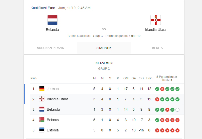Click Belanda team name under header flag
Image resolution: width=202 pixels, height=139 pixels.
click(x=52, y=30)
